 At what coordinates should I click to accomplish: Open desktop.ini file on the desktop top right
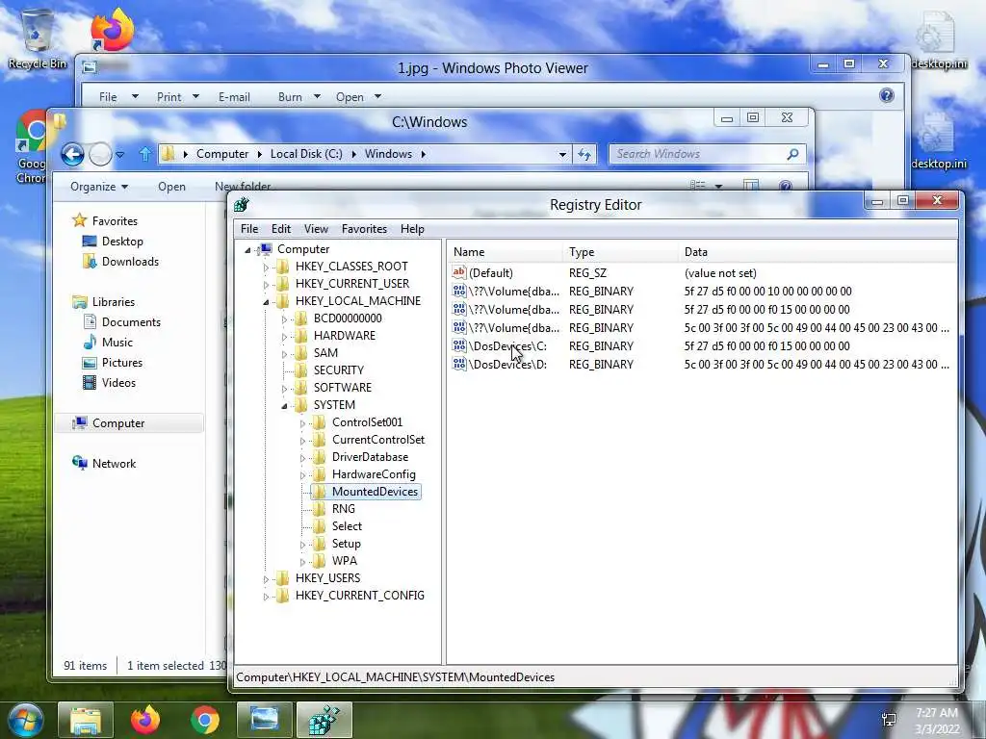click(938, 38)
